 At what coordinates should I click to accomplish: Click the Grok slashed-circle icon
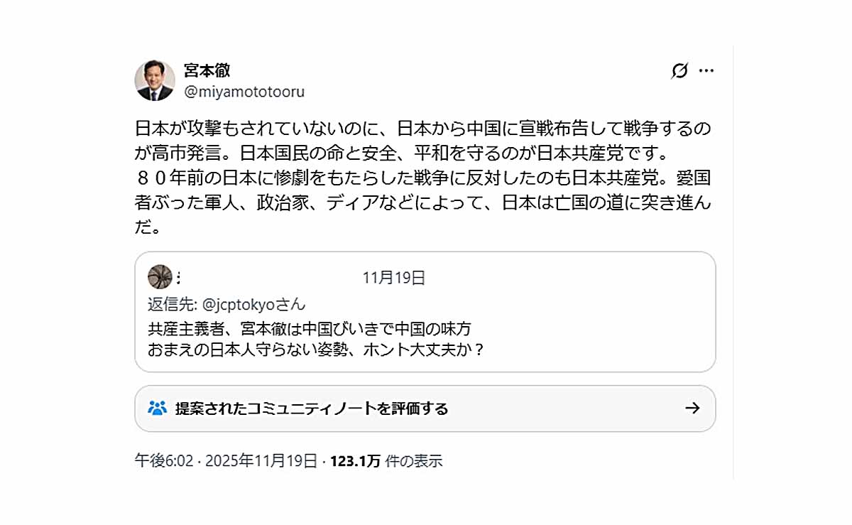point(679,71)
